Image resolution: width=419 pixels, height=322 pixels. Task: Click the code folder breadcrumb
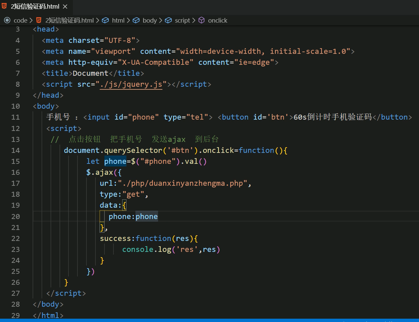coord(20,20)
